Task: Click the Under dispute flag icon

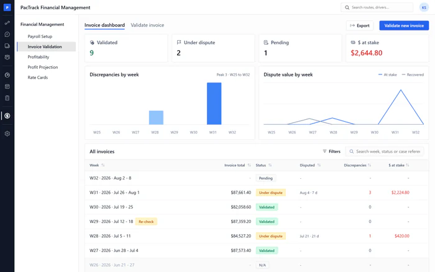Action: [x=179, y=42]
